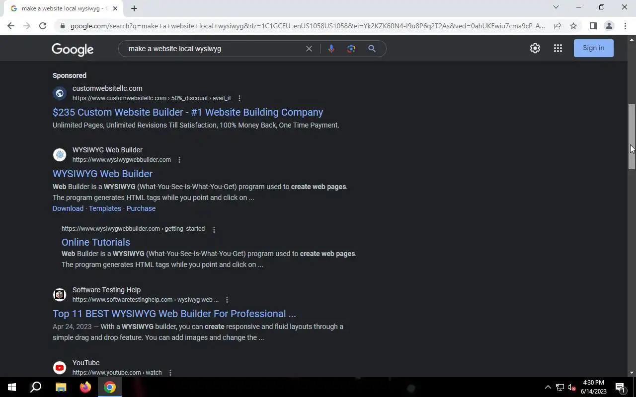Open Google Lens image search icon

click(x=351, y=49)
